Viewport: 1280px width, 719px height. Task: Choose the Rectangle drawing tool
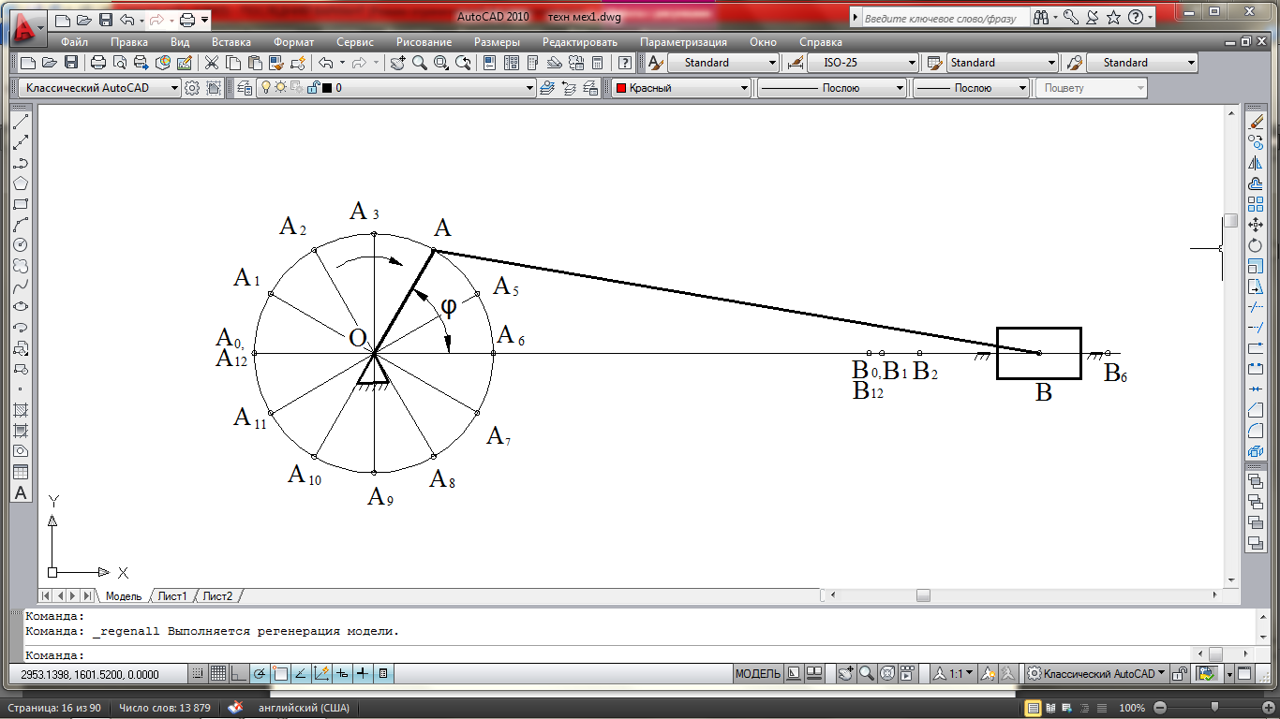coord(21,204)
